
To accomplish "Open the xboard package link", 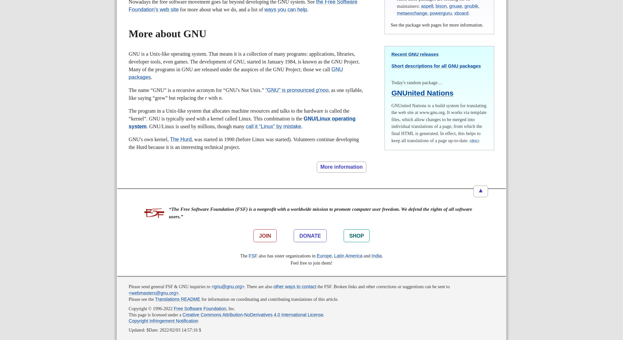I will (461, 13).
